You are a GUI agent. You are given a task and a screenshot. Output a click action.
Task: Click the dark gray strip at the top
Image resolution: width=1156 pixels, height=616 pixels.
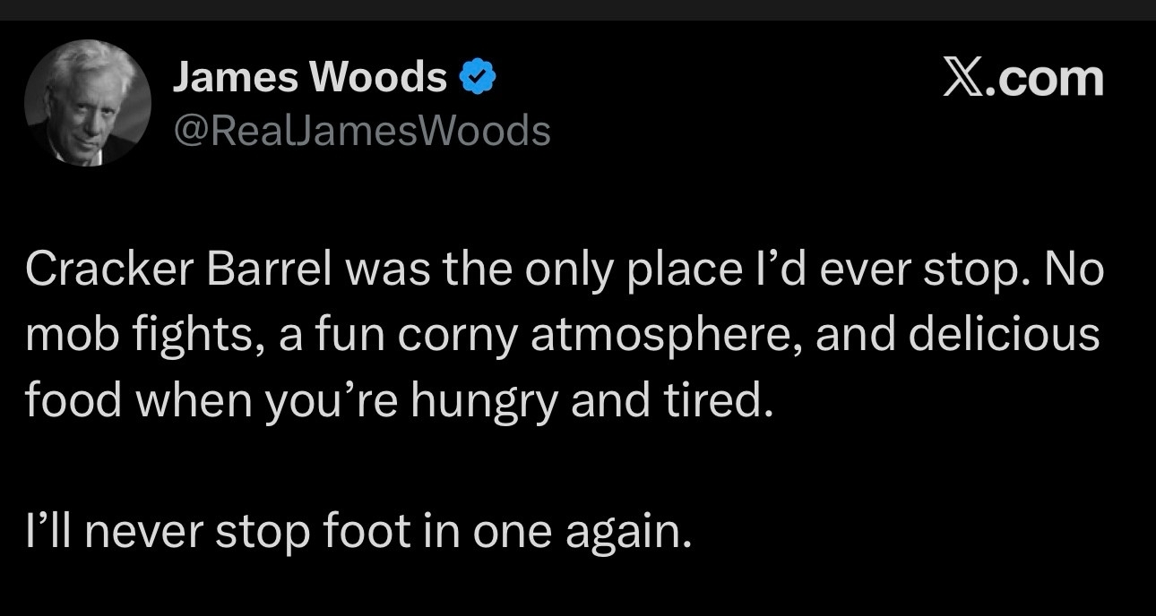[578, 9]
